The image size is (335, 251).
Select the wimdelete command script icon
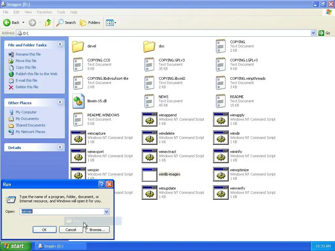(x=149, y=138)
